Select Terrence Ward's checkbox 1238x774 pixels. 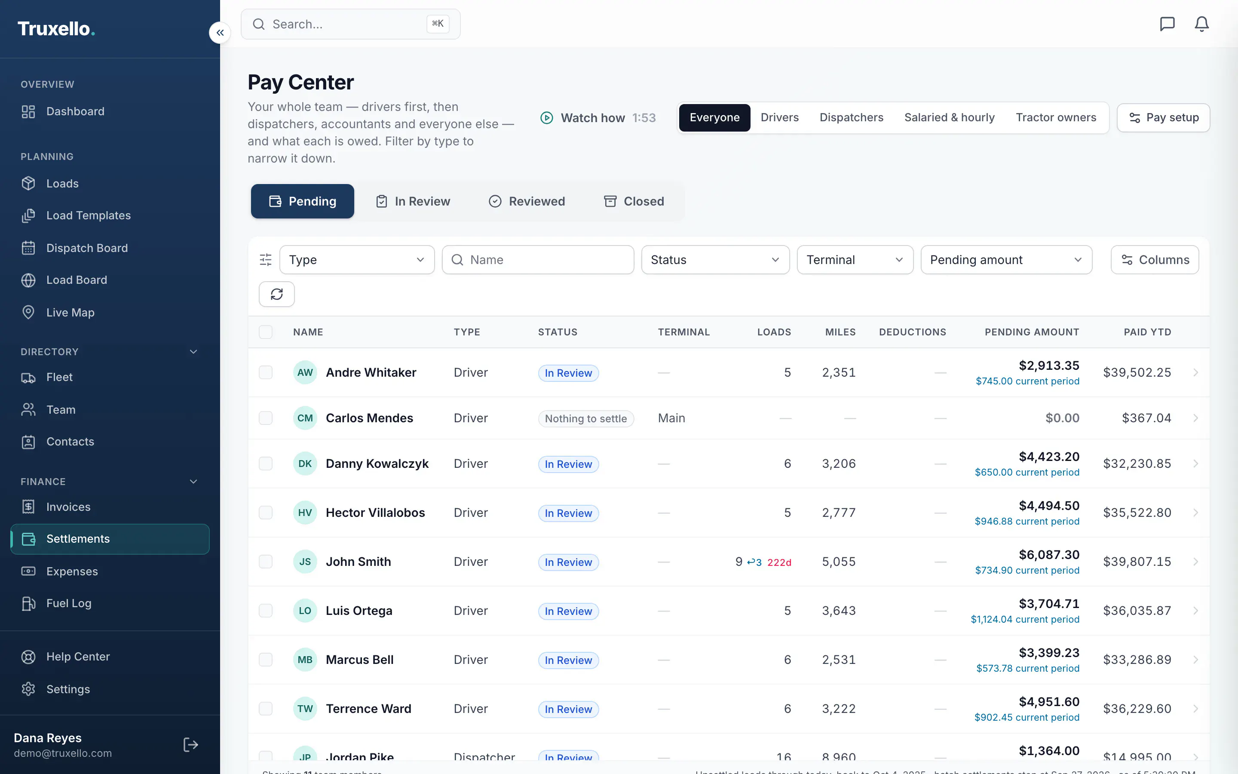(266, 709)
